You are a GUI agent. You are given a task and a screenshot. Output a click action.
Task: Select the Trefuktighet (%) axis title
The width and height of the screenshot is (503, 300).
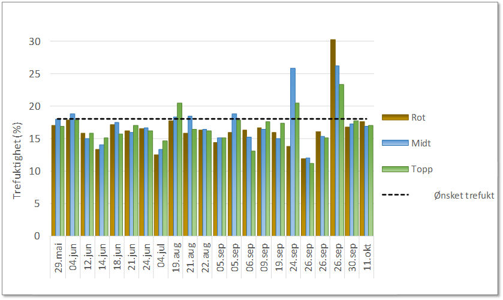click(17, 160)
